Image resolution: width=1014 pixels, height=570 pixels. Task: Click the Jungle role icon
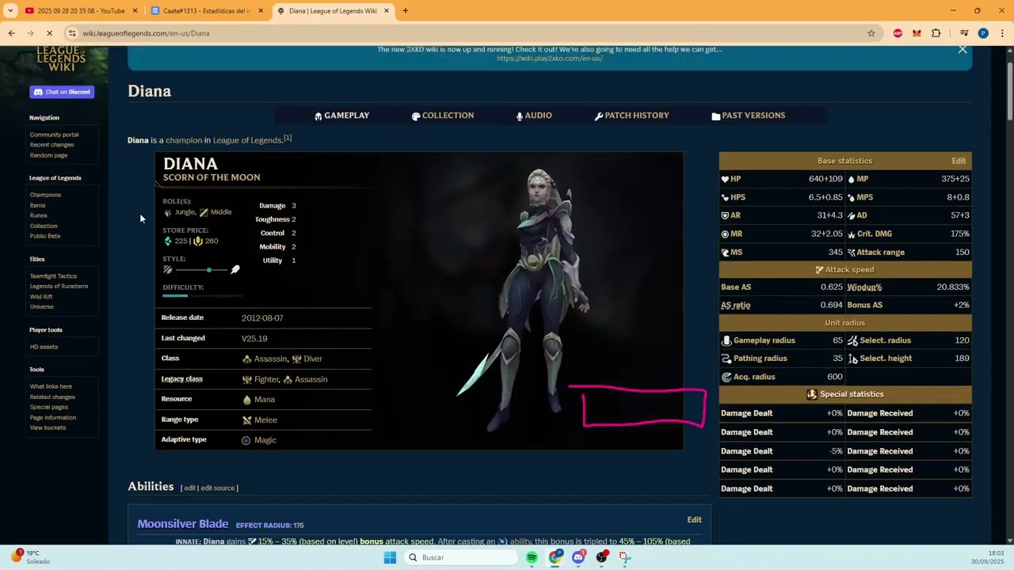[167, 212]
